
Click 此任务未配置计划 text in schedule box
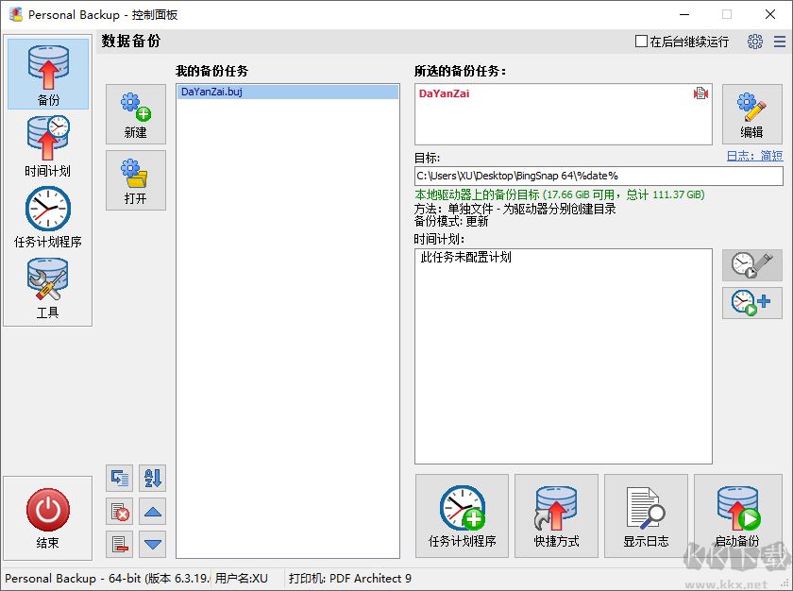point(465,258)
